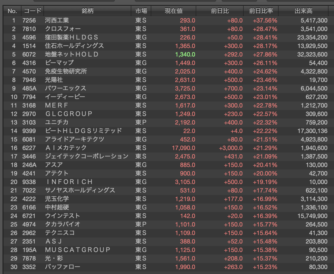Click stock code 246A
334x274 pixels.
coord(29,165)
